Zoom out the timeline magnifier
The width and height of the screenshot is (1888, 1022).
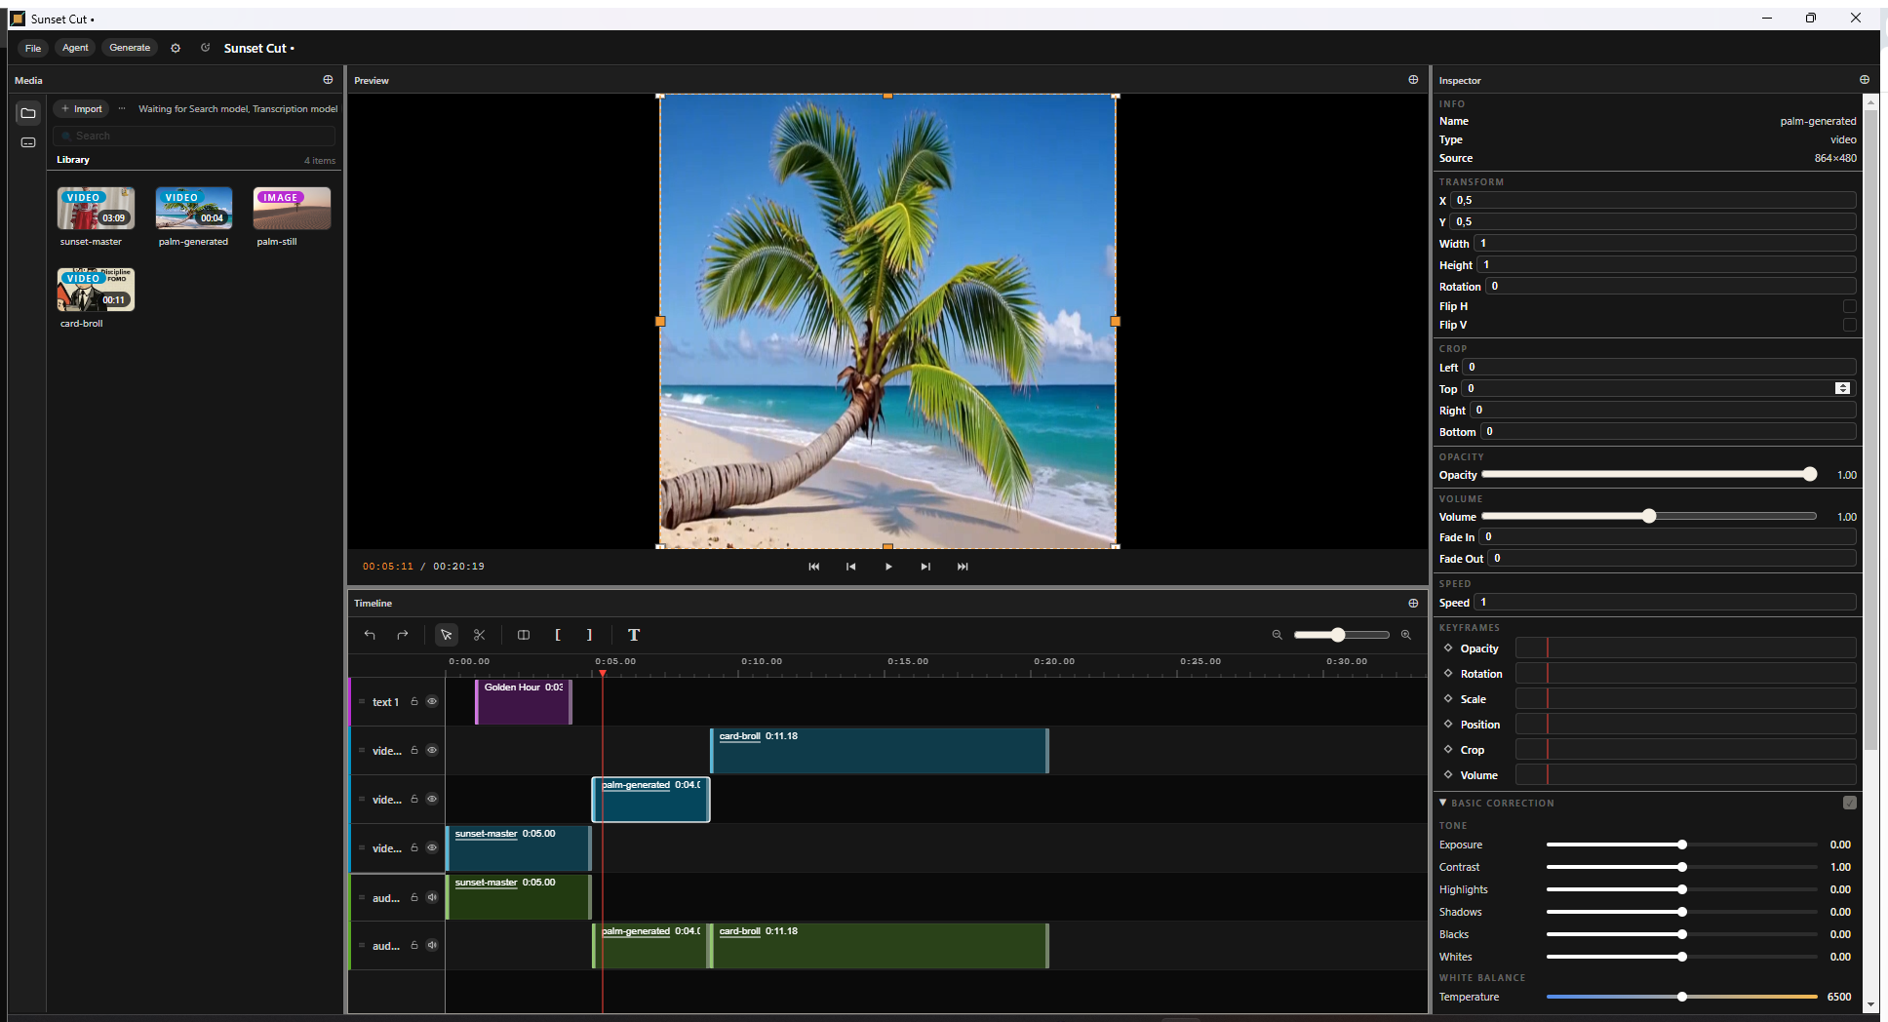1277,635
